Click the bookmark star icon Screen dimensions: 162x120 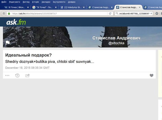click(157, 13)
